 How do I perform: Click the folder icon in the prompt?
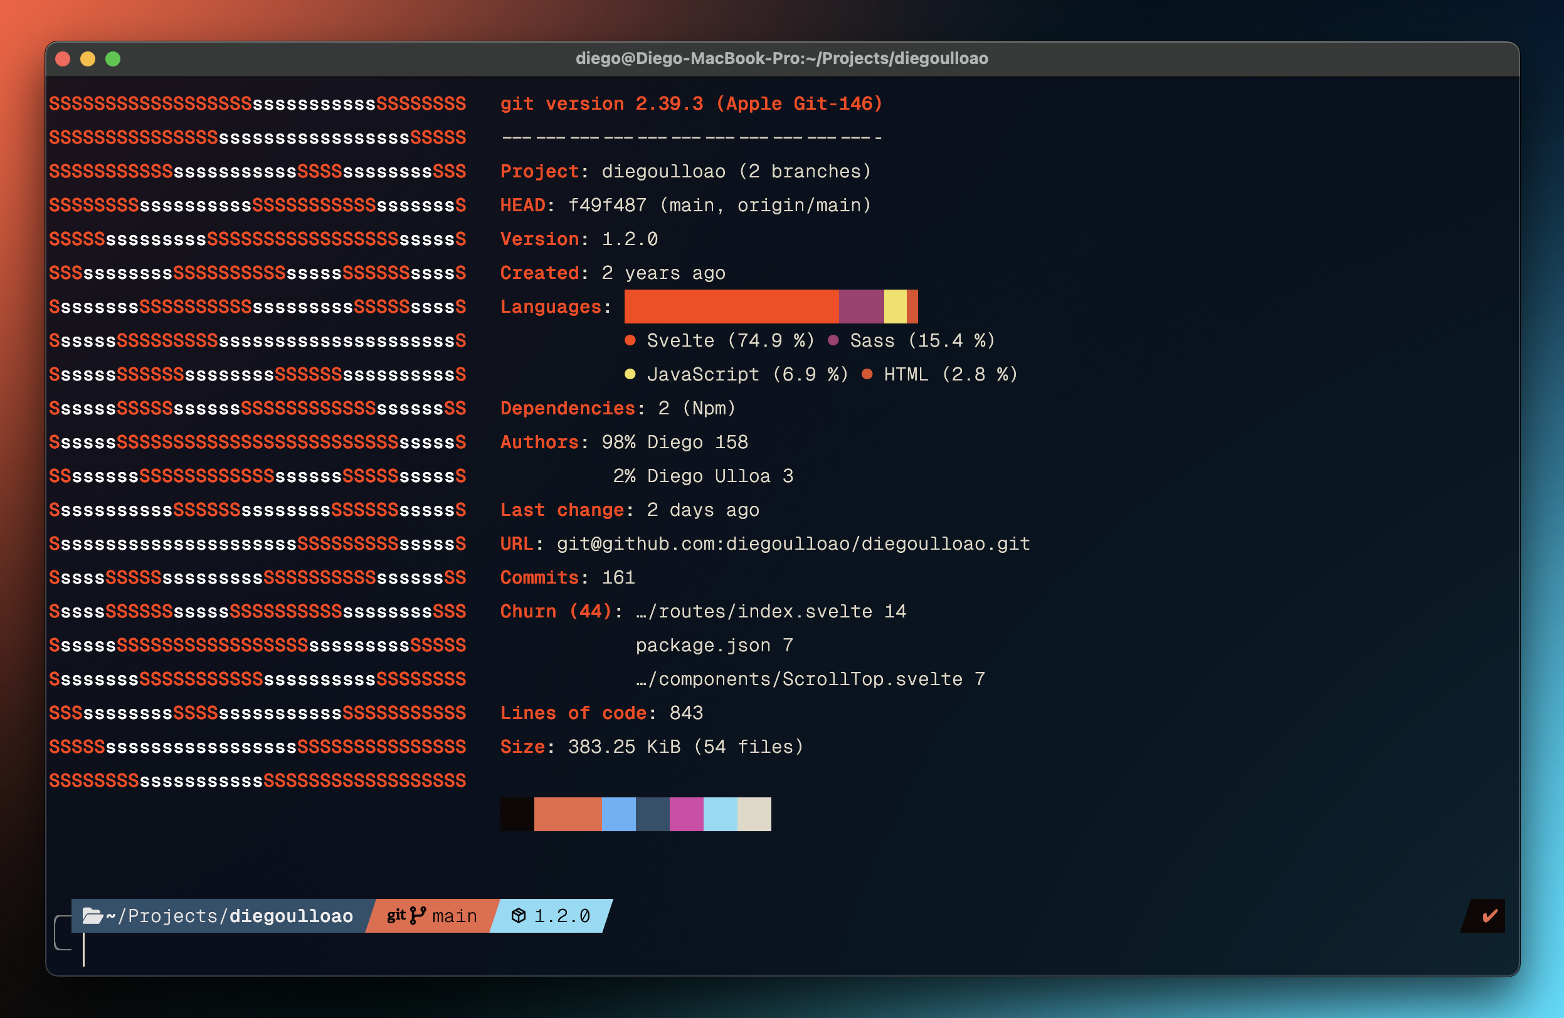pos(93,916)
